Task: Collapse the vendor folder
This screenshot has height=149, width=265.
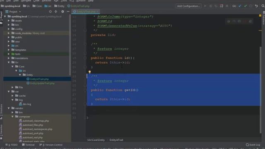Action: pos(9,108)
